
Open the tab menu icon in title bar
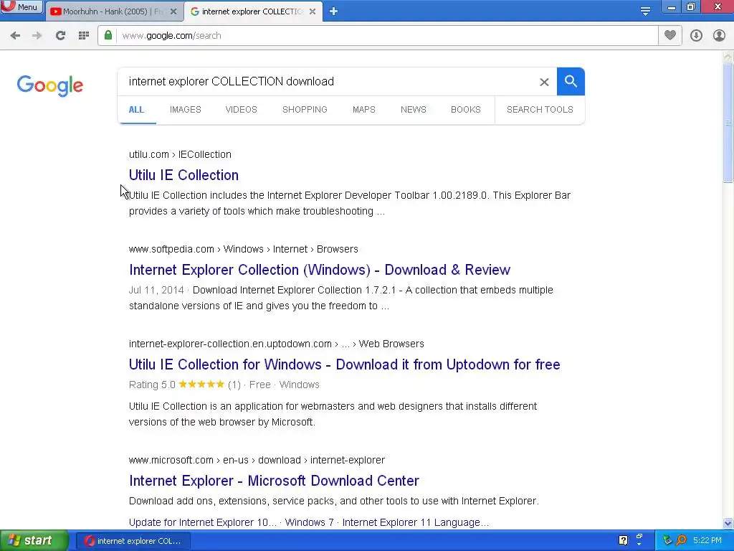645,11
